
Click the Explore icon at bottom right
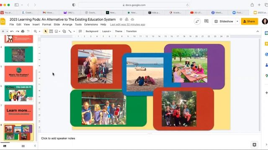click(254, 145)
